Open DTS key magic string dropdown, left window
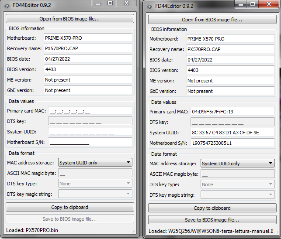The width and height of the screenshot is (281, 239). coord(95,194)
